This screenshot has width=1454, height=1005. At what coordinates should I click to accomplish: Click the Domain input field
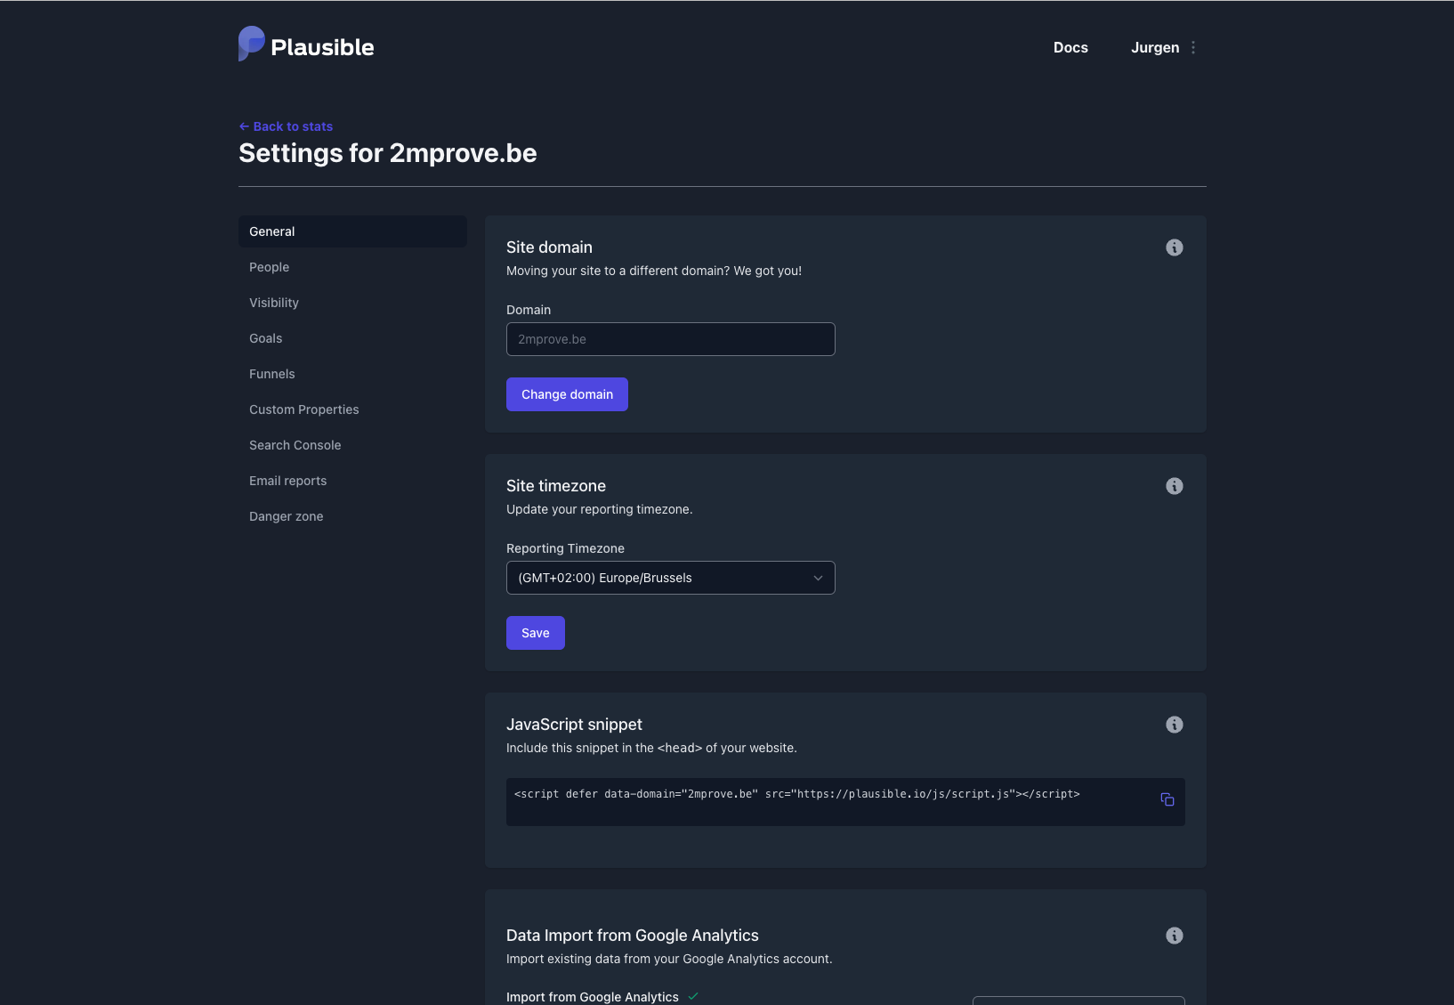[670, 339]
